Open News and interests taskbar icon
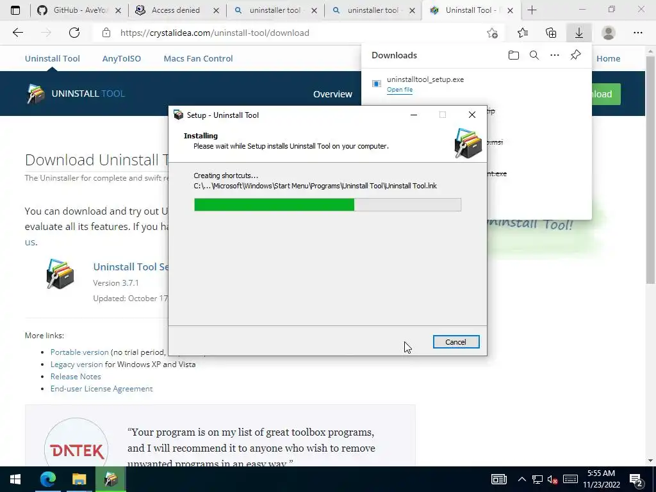This screenshot has height=492, width=656. (x=498, y=479)
